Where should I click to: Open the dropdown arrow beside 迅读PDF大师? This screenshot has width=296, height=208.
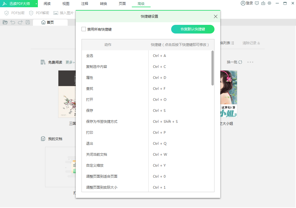pos(36,3)
